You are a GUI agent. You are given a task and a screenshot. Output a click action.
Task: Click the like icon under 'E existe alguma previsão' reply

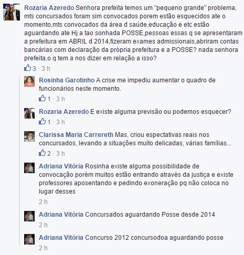coord(42,121)
